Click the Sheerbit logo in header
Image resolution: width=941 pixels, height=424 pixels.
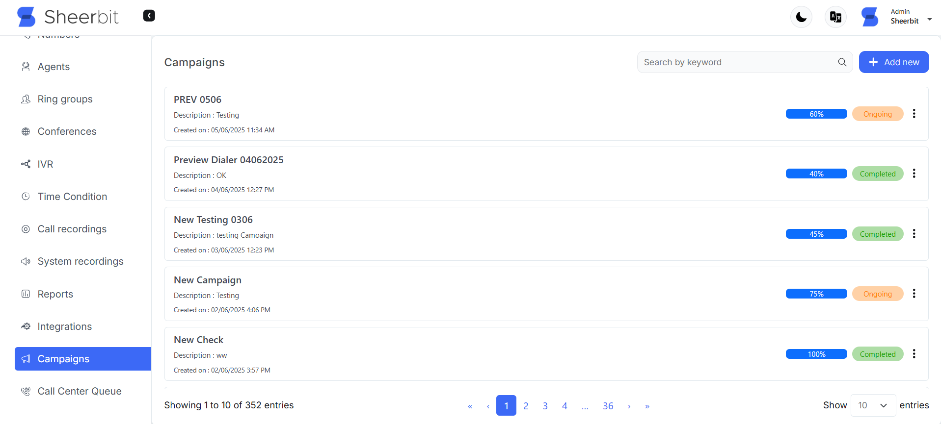68,17
